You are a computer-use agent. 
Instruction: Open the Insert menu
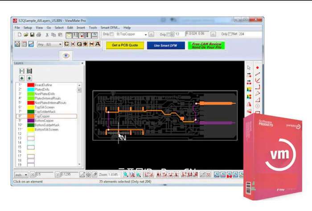point(81,28)
